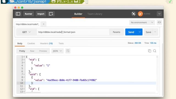This screenshot has width=176, height=99.
Task: Search within the response icon
Action: click(x=155, y=51)
